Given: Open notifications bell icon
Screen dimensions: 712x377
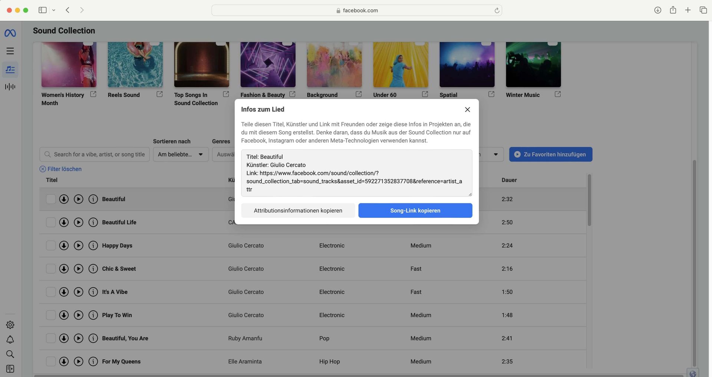Looking at the screenshot, I should [x=10, y=340].
